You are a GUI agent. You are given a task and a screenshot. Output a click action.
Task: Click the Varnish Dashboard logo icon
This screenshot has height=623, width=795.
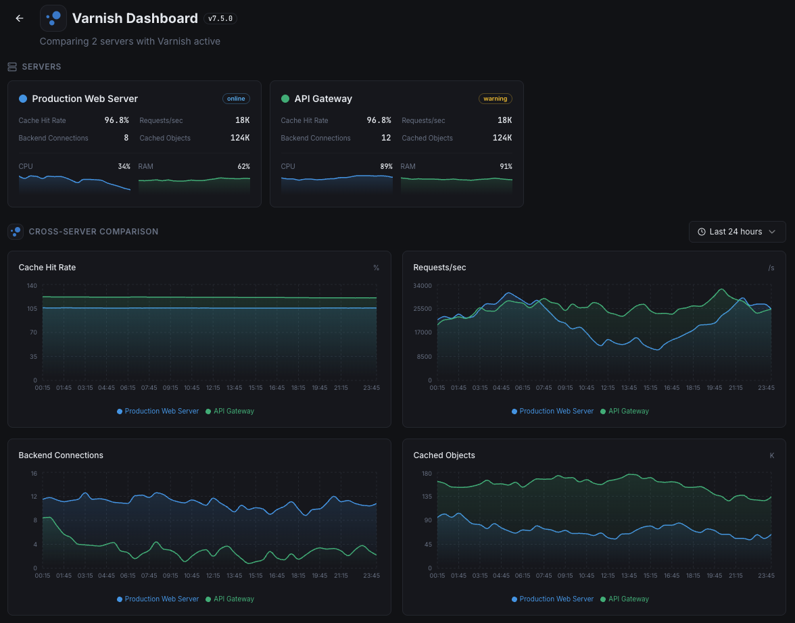tap(53, 18)
